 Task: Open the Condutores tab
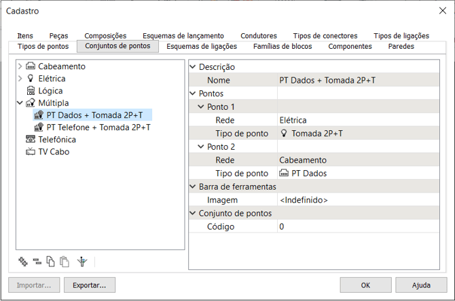click(x=258, y=36)
